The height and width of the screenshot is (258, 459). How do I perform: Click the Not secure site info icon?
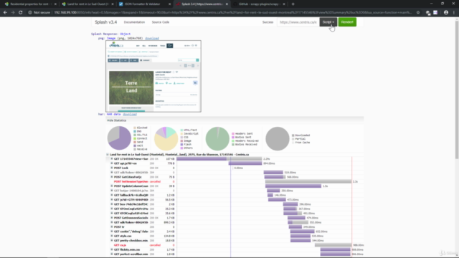point(30,13)
